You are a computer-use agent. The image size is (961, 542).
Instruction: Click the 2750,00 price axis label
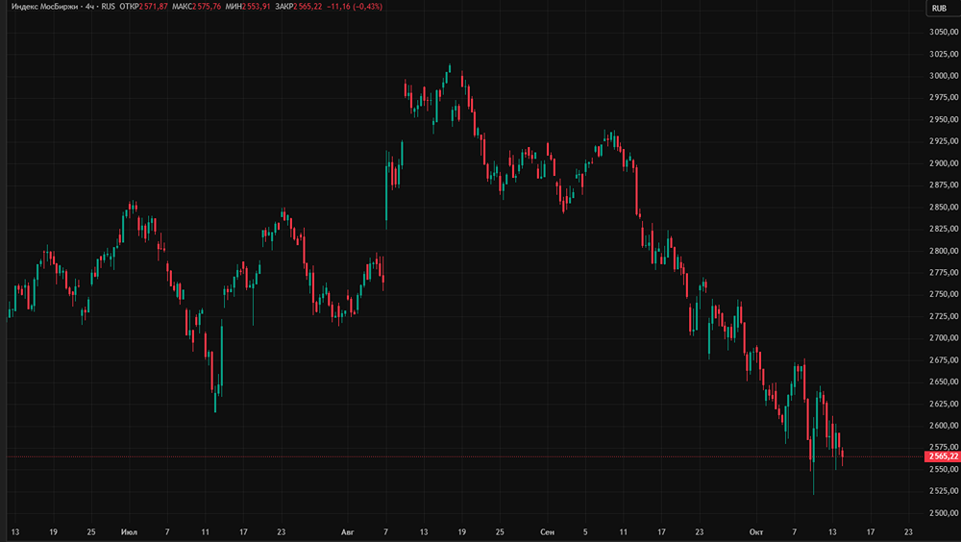tap(944, 294)
